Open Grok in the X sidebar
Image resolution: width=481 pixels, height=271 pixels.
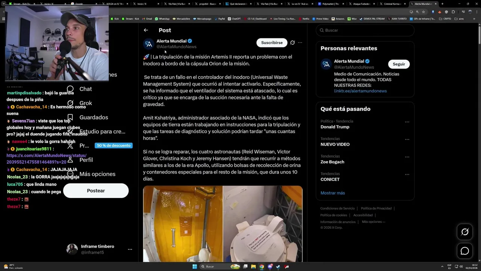80,103
